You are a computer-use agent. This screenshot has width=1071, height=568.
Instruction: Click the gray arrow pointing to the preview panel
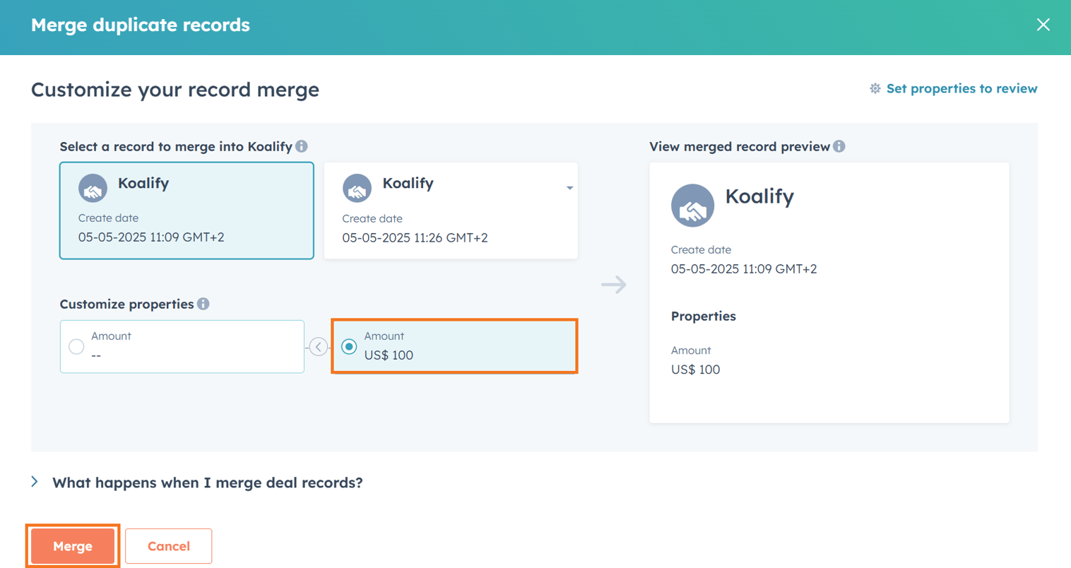tap(613, 284)
